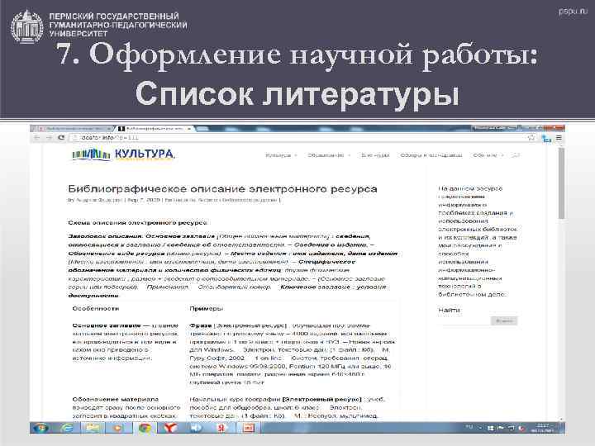Image resolution: width=595 pixels, height=446 pixels.
Task: Switch to PowerPoint in the taskbar
Action: [248, 428]
